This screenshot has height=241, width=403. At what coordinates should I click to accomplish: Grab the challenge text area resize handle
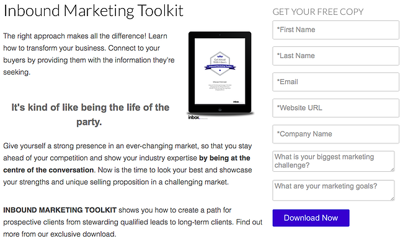(x=392, y=169)
